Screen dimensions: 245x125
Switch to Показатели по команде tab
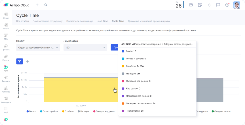point(79,21)
